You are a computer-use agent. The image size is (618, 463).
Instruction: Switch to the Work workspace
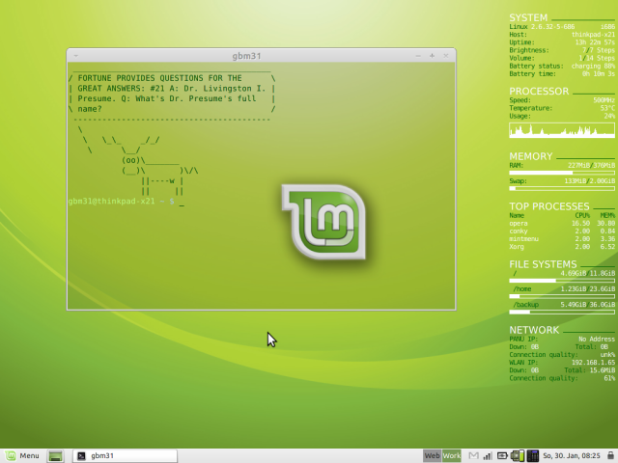tap(451, 456)
